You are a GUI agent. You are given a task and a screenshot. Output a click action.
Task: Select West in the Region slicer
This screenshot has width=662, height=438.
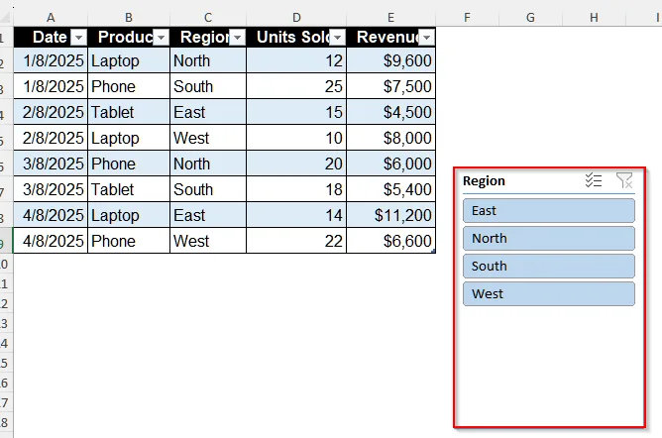coord(549,293)
